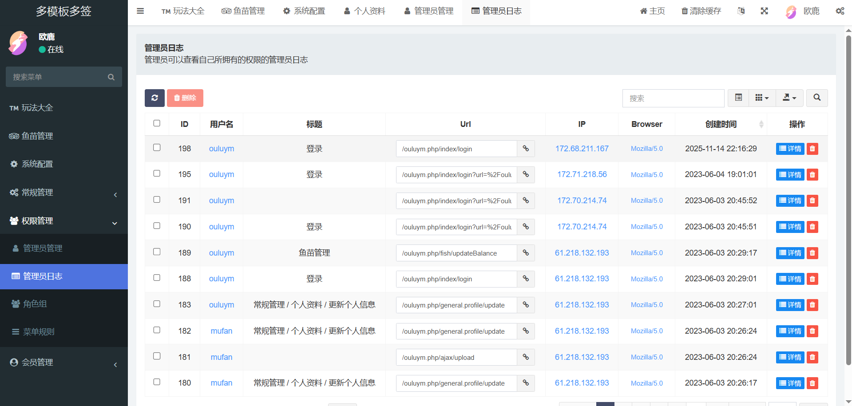Click the hamburger sidebar toggle icon
Screen dimensions: 852x406
tap(140, 11)
